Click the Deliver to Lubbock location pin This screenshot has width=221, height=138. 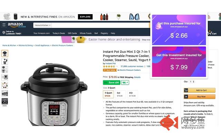pos(4,33)
